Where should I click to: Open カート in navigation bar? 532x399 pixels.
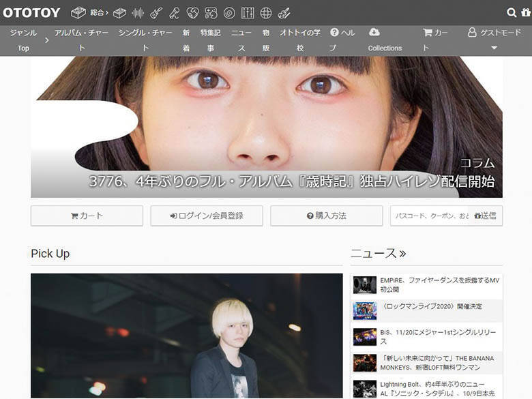(x=435, y=40)
